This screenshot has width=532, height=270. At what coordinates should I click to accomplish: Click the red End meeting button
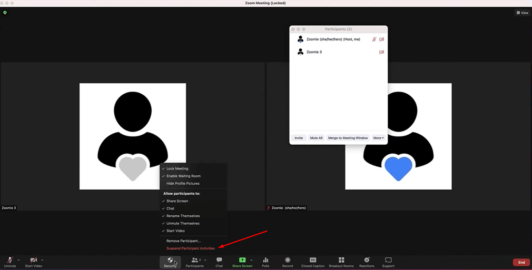[x=521, y=262]
